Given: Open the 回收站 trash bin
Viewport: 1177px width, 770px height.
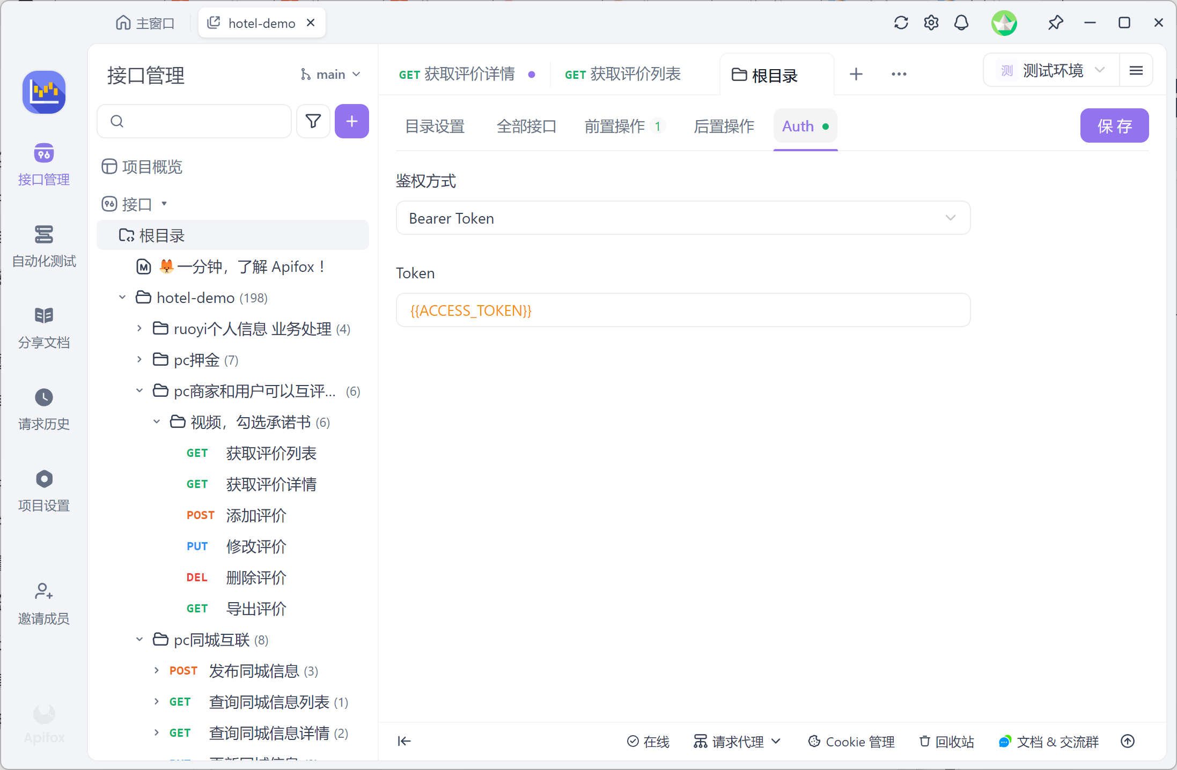Looking at the screenshot, I should pos(947,741).
